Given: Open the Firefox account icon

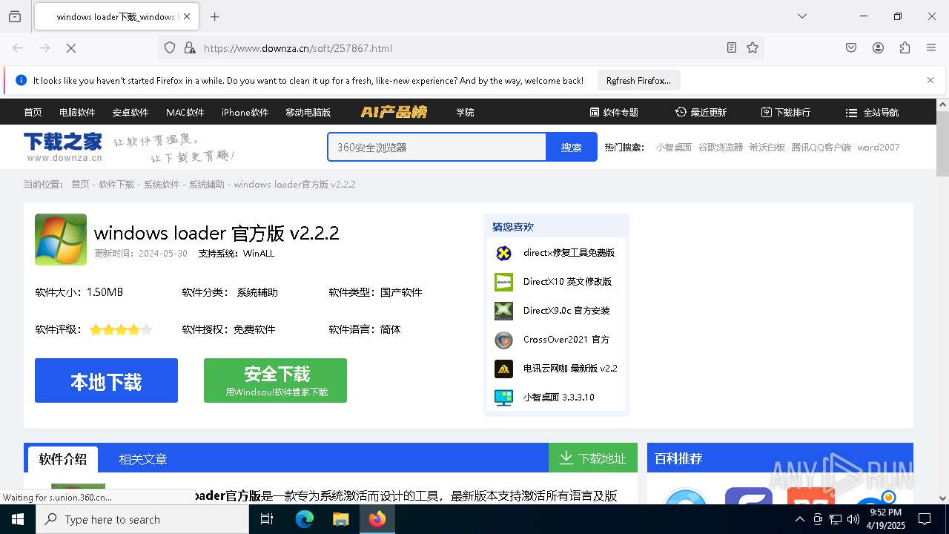Looking at the screenshot, I should (x=878, y=47).
